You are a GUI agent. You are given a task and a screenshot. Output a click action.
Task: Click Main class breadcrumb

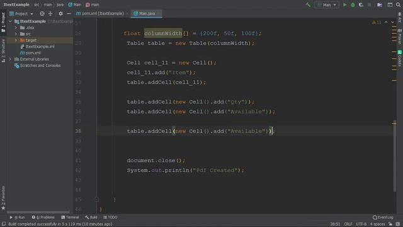point(74,4)
